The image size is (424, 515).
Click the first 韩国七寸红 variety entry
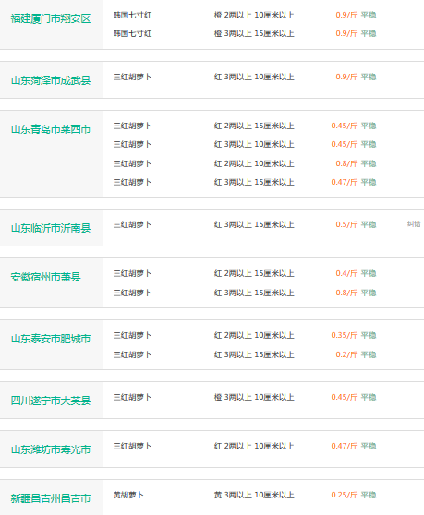[132, 15]
